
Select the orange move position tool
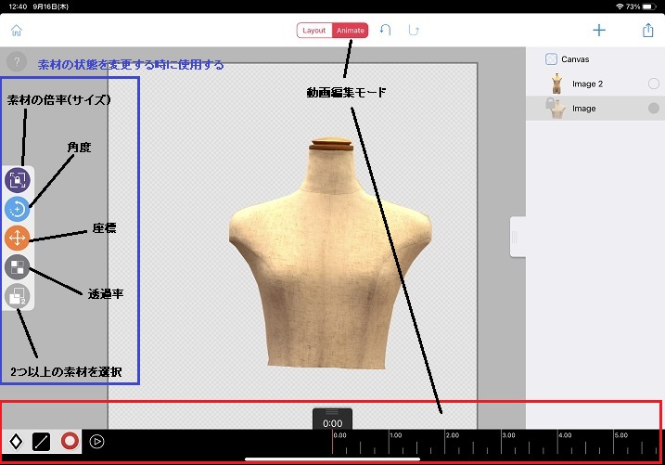18,238
